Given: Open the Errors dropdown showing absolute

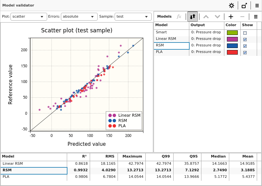Looking at the screenshot, I should [79, 17].
